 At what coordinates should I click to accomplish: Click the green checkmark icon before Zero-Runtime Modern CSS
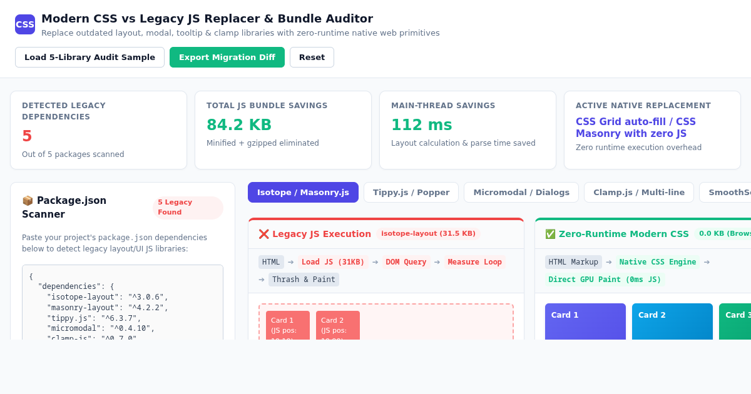[550, 234]
